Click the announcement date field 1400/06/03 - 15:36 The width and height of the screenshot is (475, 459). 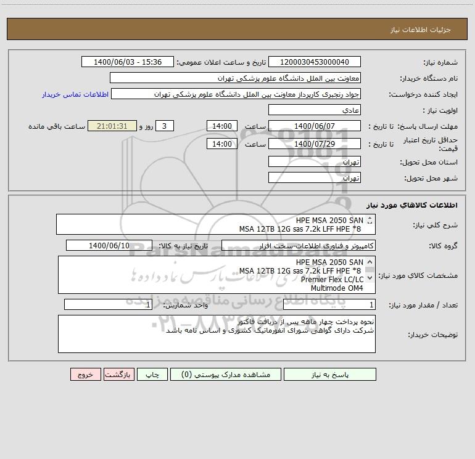128,62
